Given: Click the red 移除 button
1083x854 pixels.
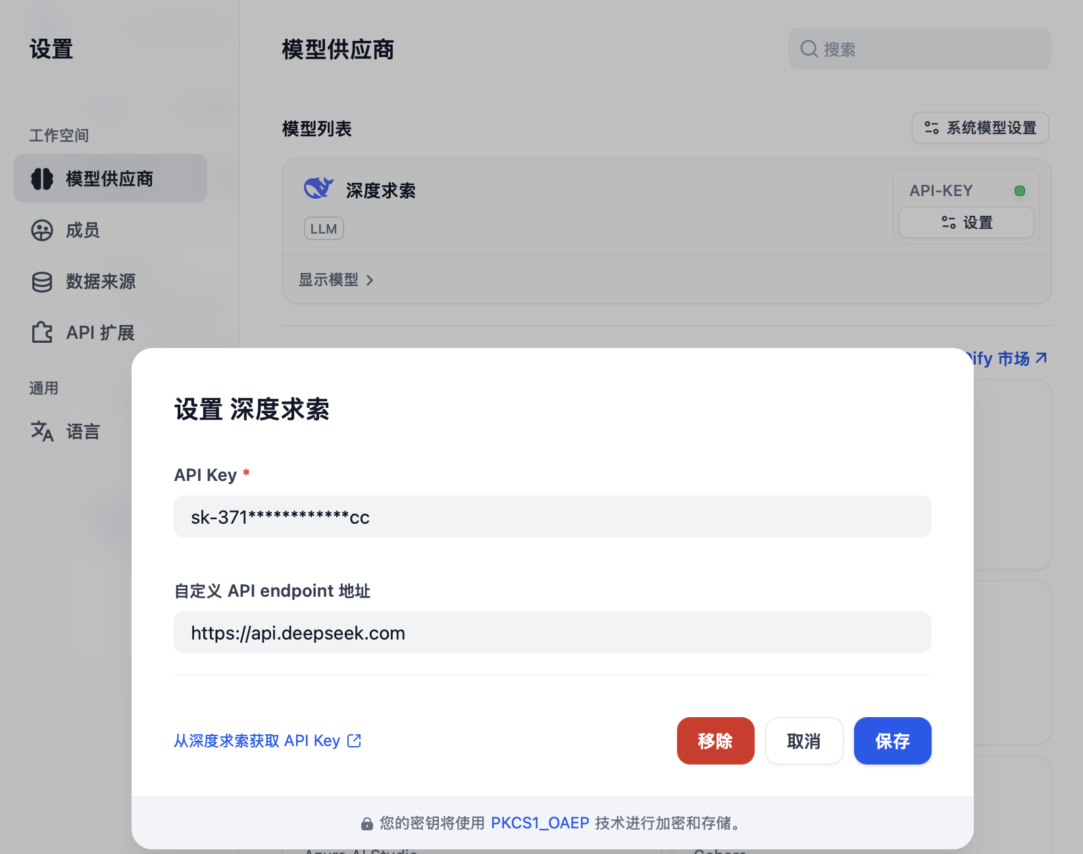Looking at the screenshot, I should (715, 741).
